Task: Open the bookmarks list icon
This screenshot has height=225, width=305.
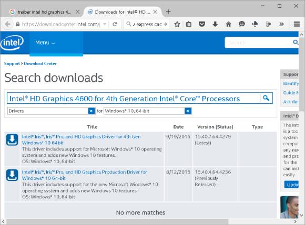Action: pos(188,24)
